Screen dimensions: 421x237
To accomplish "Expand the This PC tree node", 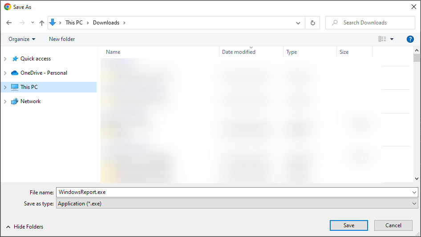I will click(x=5, y=87).
